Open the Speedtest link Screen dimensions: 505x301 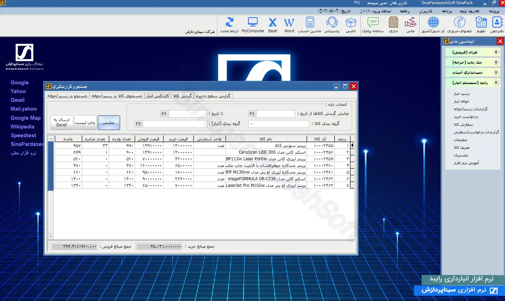[23, 135]
